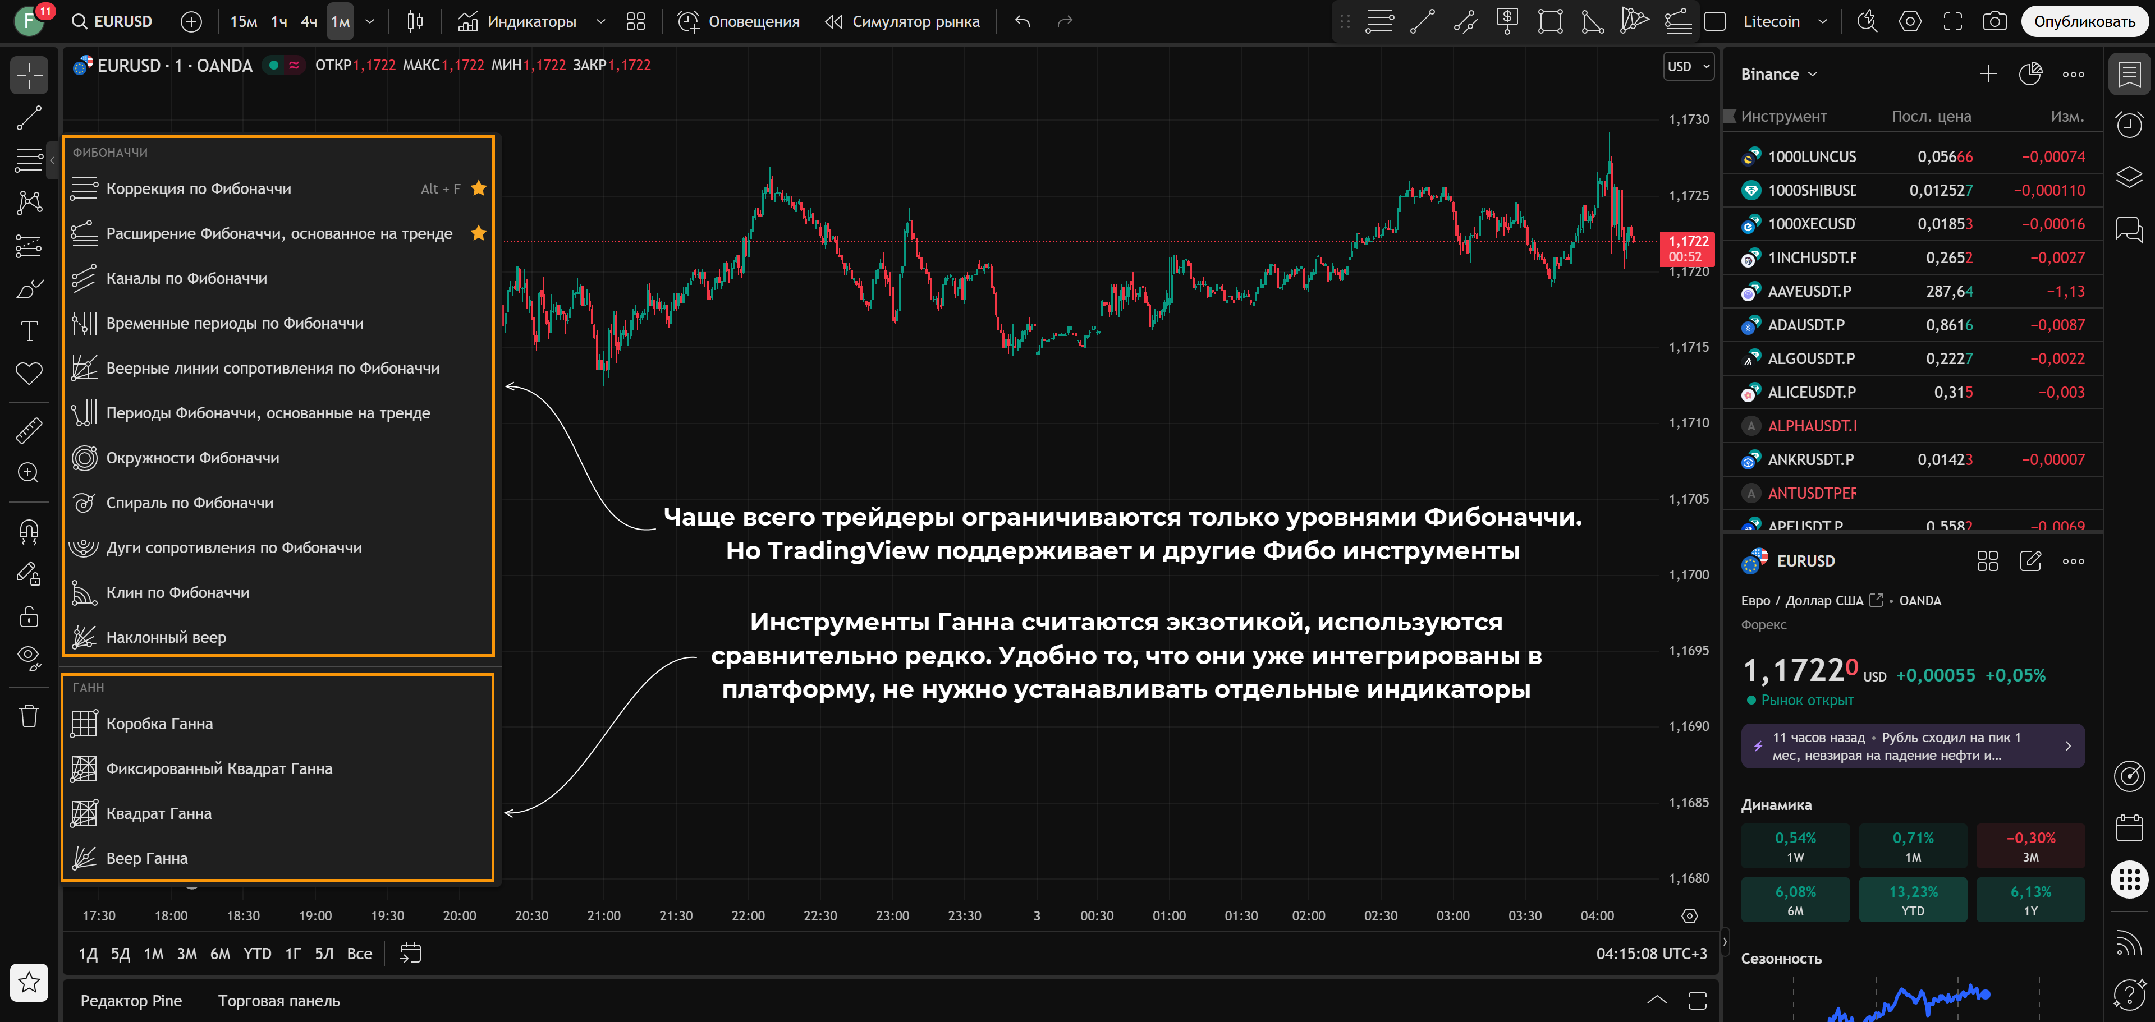2155x1022 pixels.
Task: Click the Опубликовать button
Action: (x=2084, y=22)
